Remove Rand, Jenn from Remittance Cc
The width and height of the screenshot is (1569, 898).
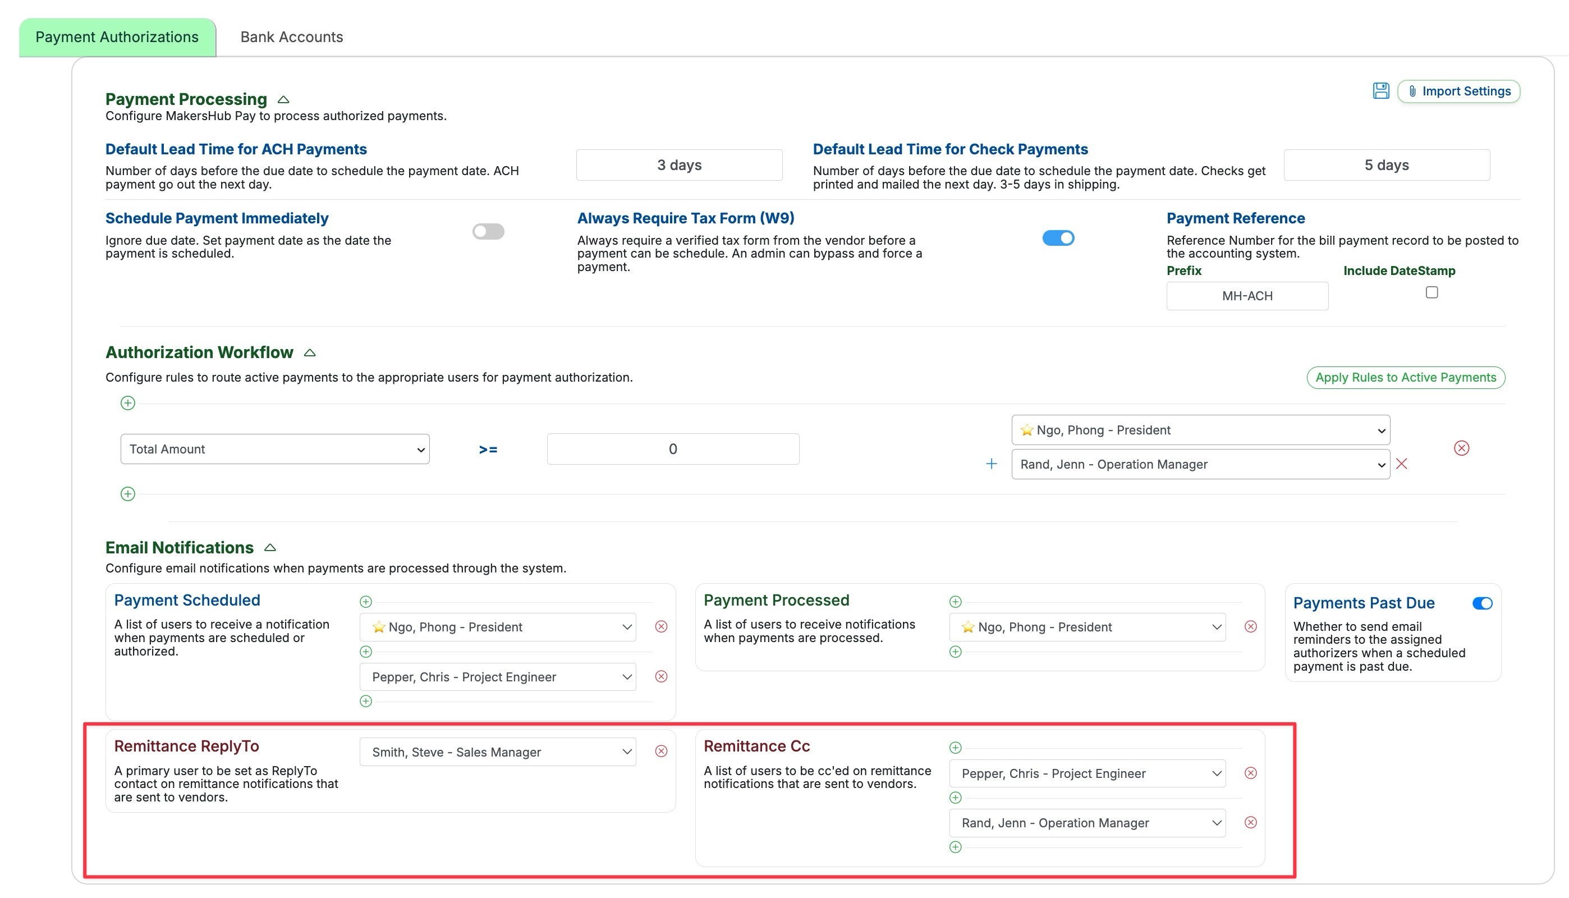coord(1250,823)
